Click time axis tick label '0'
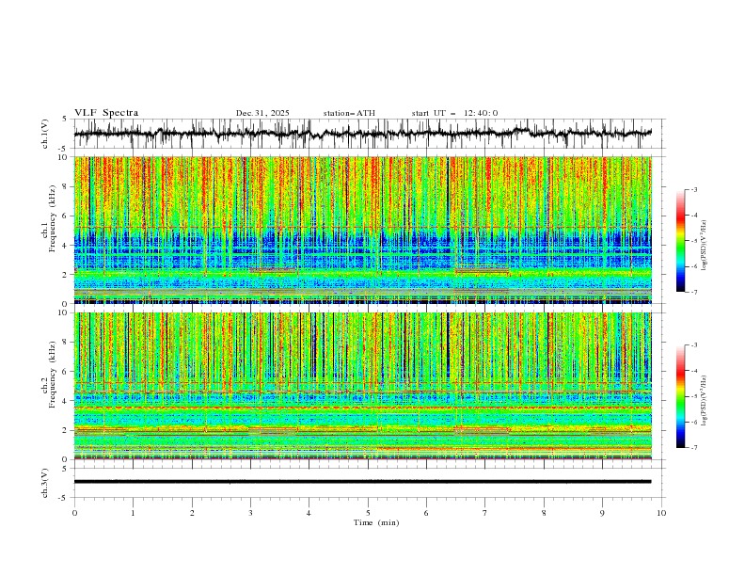The height and width of the screenshot is (576, 745). pos(74,513)
